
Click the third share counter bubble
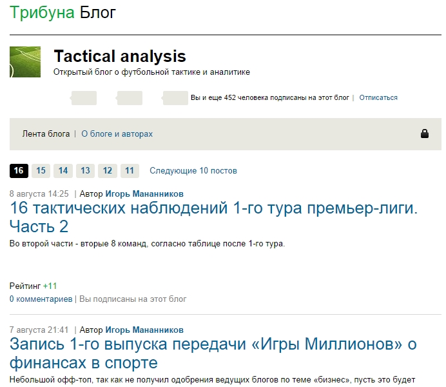pos(175,98)
